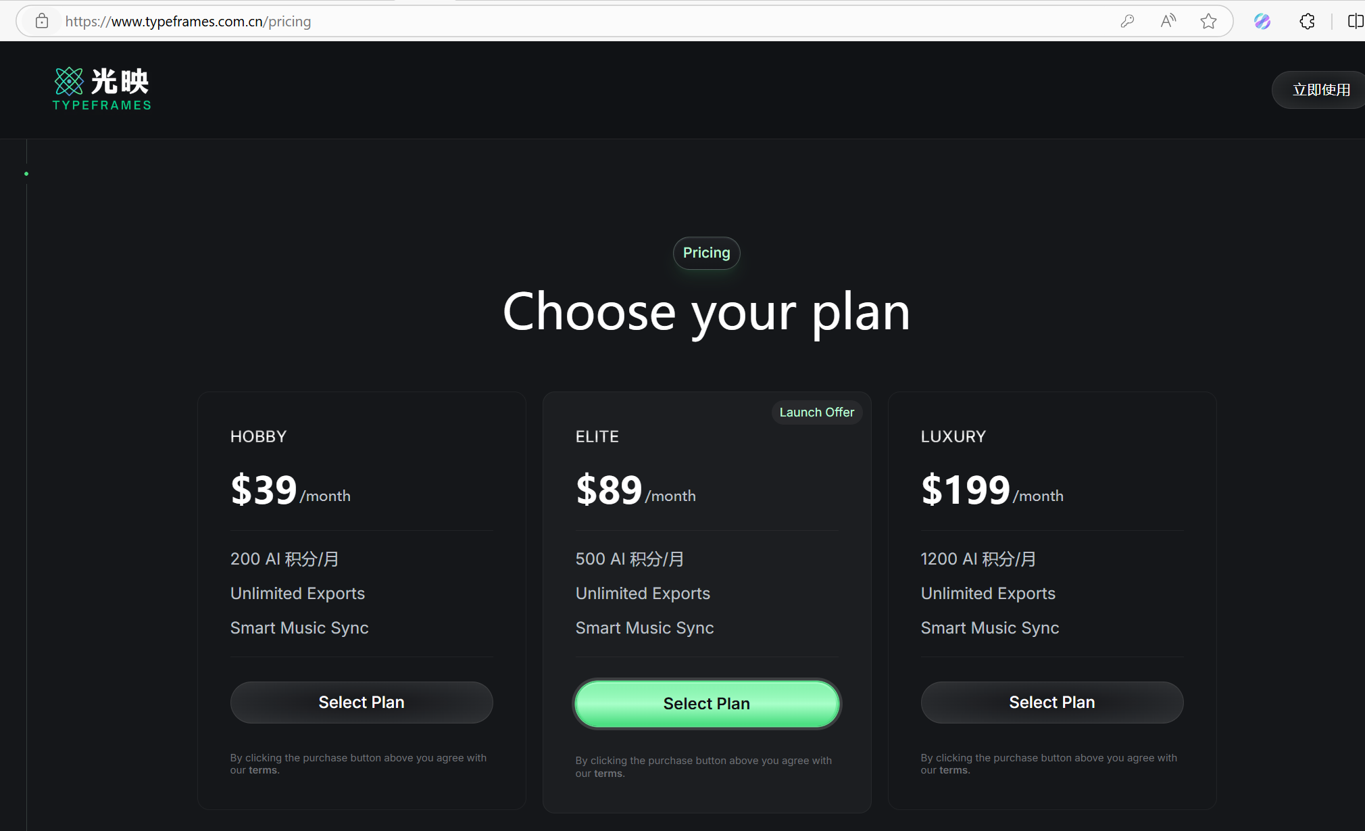Click the 立即使用 button

click(1320, 90)
